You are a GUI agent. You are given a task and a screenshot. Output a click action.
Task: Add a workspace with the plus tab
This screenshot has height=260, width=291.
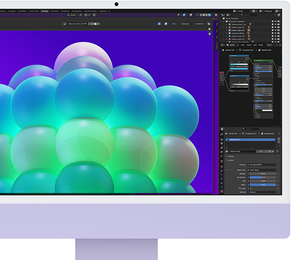109,11
